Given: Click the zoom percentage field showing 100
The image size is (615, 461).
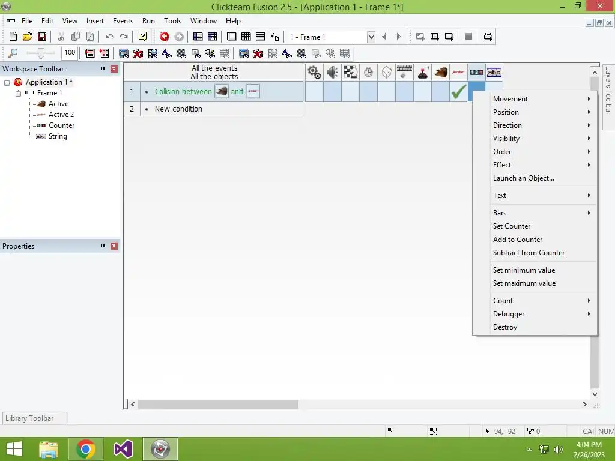Looking at the screenshot, I should 70,53.
